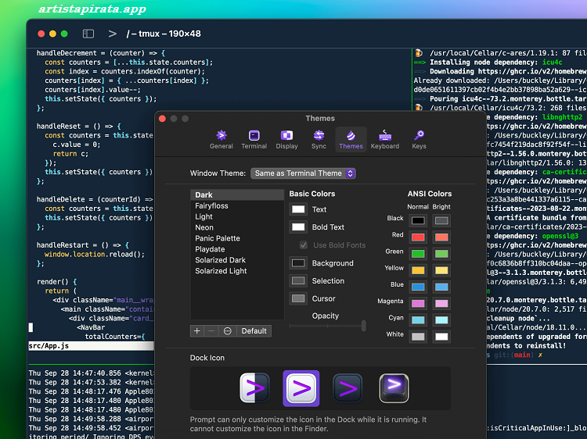Open the Terminal preferences pane

pyautogui.click(x=254, y=139)
